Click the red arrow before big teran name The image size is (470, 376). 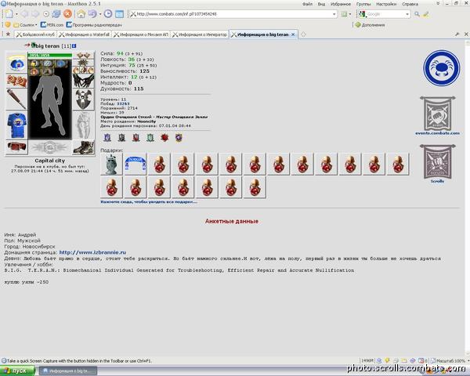[27, 45]
